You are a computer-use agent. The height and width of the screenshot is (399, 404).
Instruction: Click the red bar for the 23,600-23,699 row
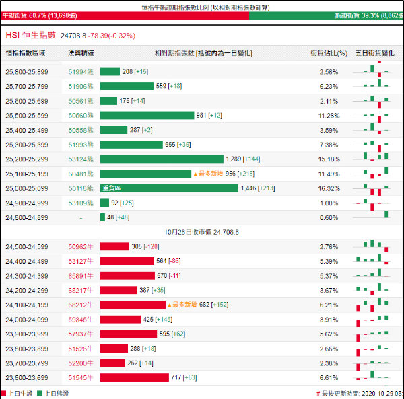[135, 377]
